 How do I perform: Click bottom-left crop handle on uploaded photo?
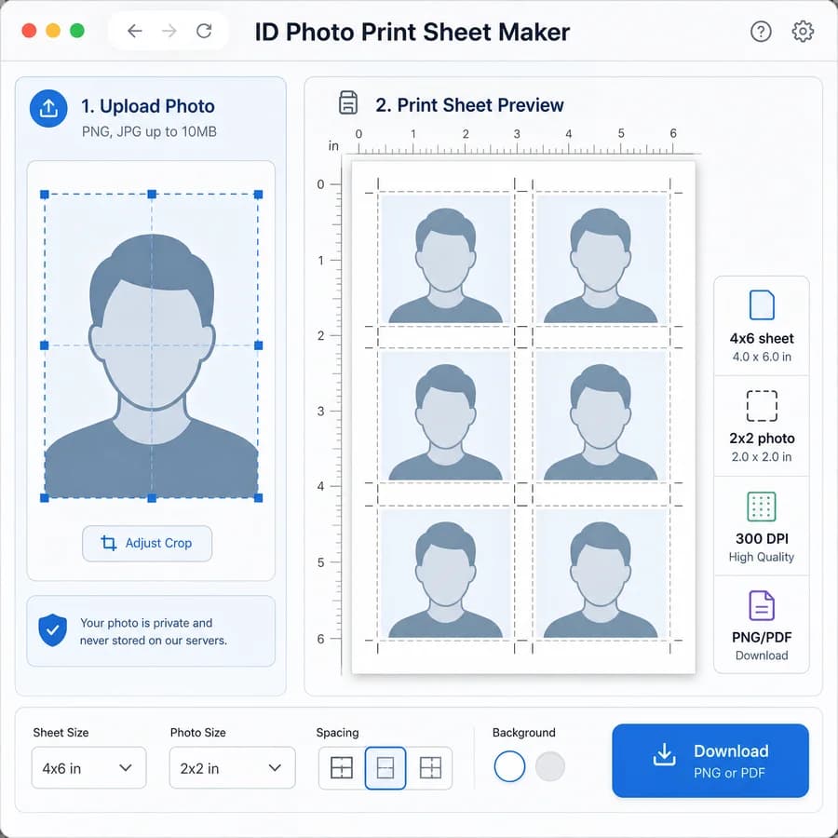(45, 498)
